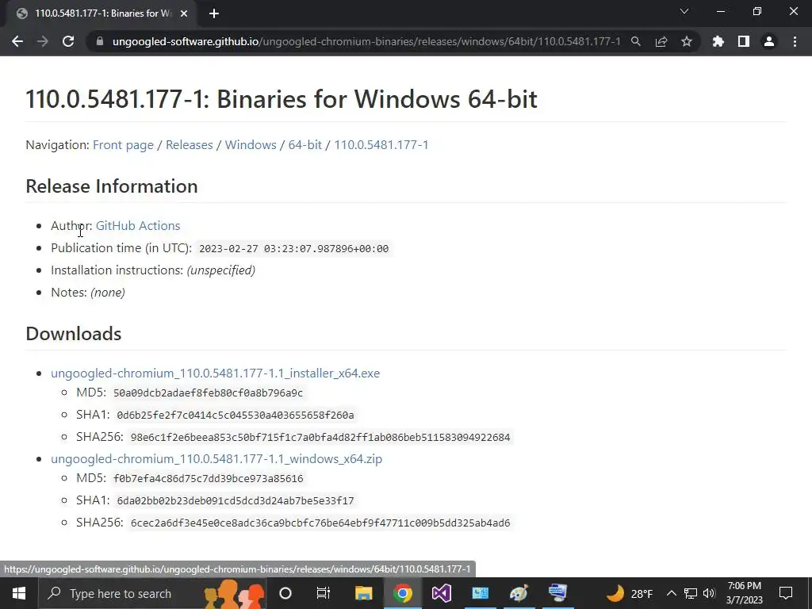The height and width of the screenshot is (609, 812).
Task: Open the blue window app on taskbar
Action: (x=480, y=593)
